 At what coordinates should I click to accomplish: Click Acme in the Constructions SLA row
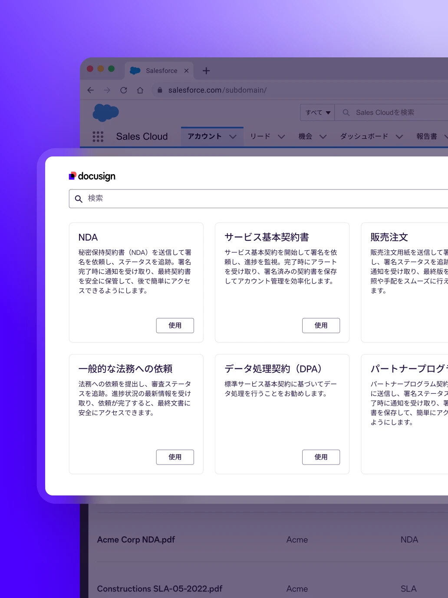(297, 589)
